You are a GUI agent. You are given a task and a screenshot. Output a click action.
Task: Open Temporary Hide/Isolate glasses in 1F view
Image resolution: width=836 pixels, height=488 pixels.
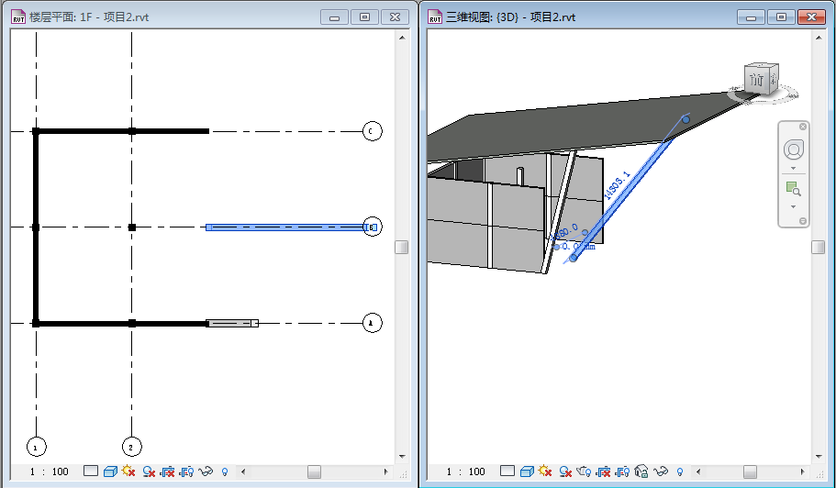(206, 471)
